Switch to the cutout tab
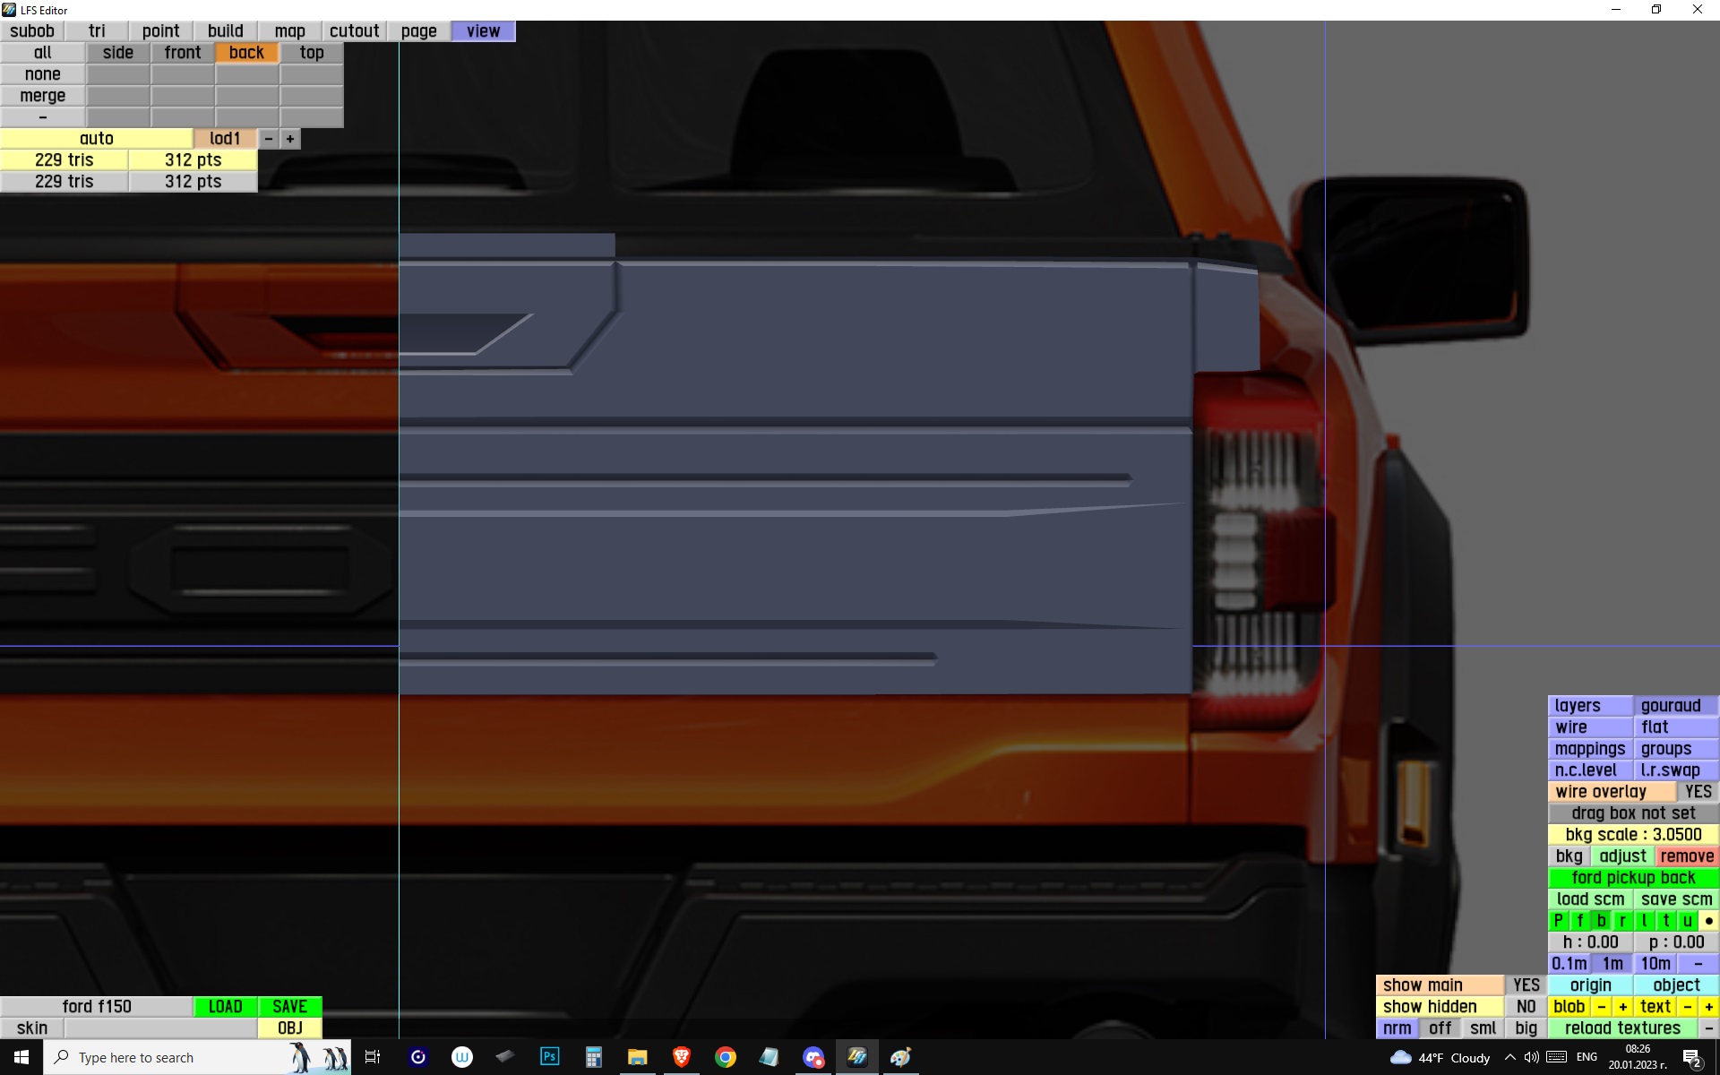The height and width of the screenshot is (1075, 1720). point(354,31)
